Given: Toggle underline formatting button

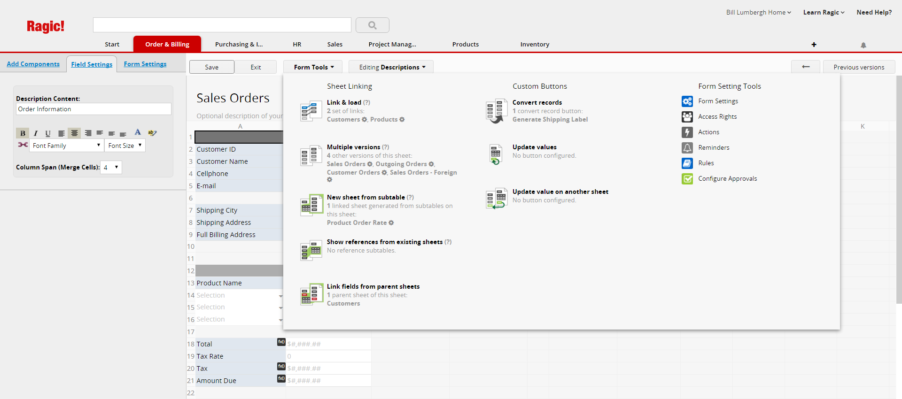Looking at the screenshot, I should click(48, 133).
